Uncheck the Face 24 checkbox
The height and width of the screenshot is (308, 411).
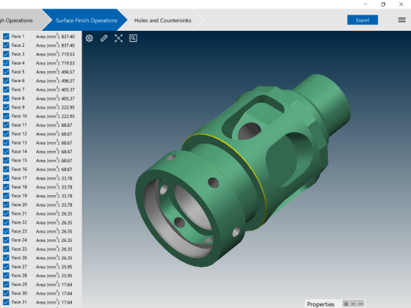(x=6, y=241)
